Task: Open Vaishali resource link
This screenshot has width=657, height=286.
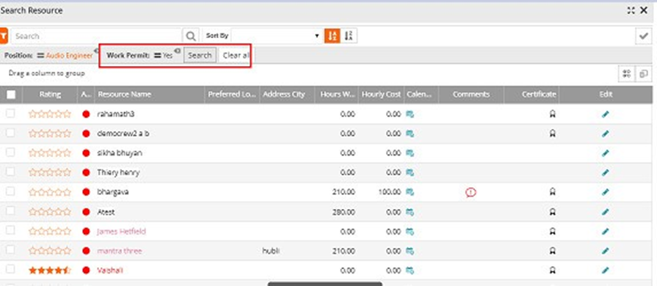Action: click(110, 271)
